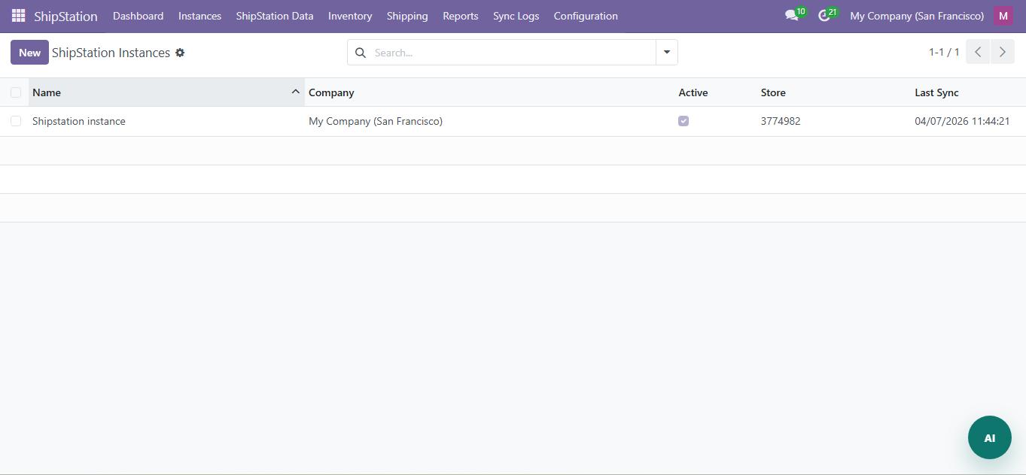Switch to the Sync Logs menu
Viewport: 1026px width, 475px height.
pyautogui.click(x=516, y=15)
